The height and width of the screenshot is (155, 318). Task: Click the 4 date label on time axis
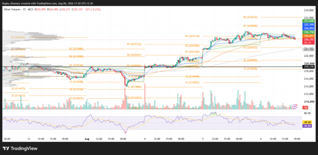click(145, 139)
